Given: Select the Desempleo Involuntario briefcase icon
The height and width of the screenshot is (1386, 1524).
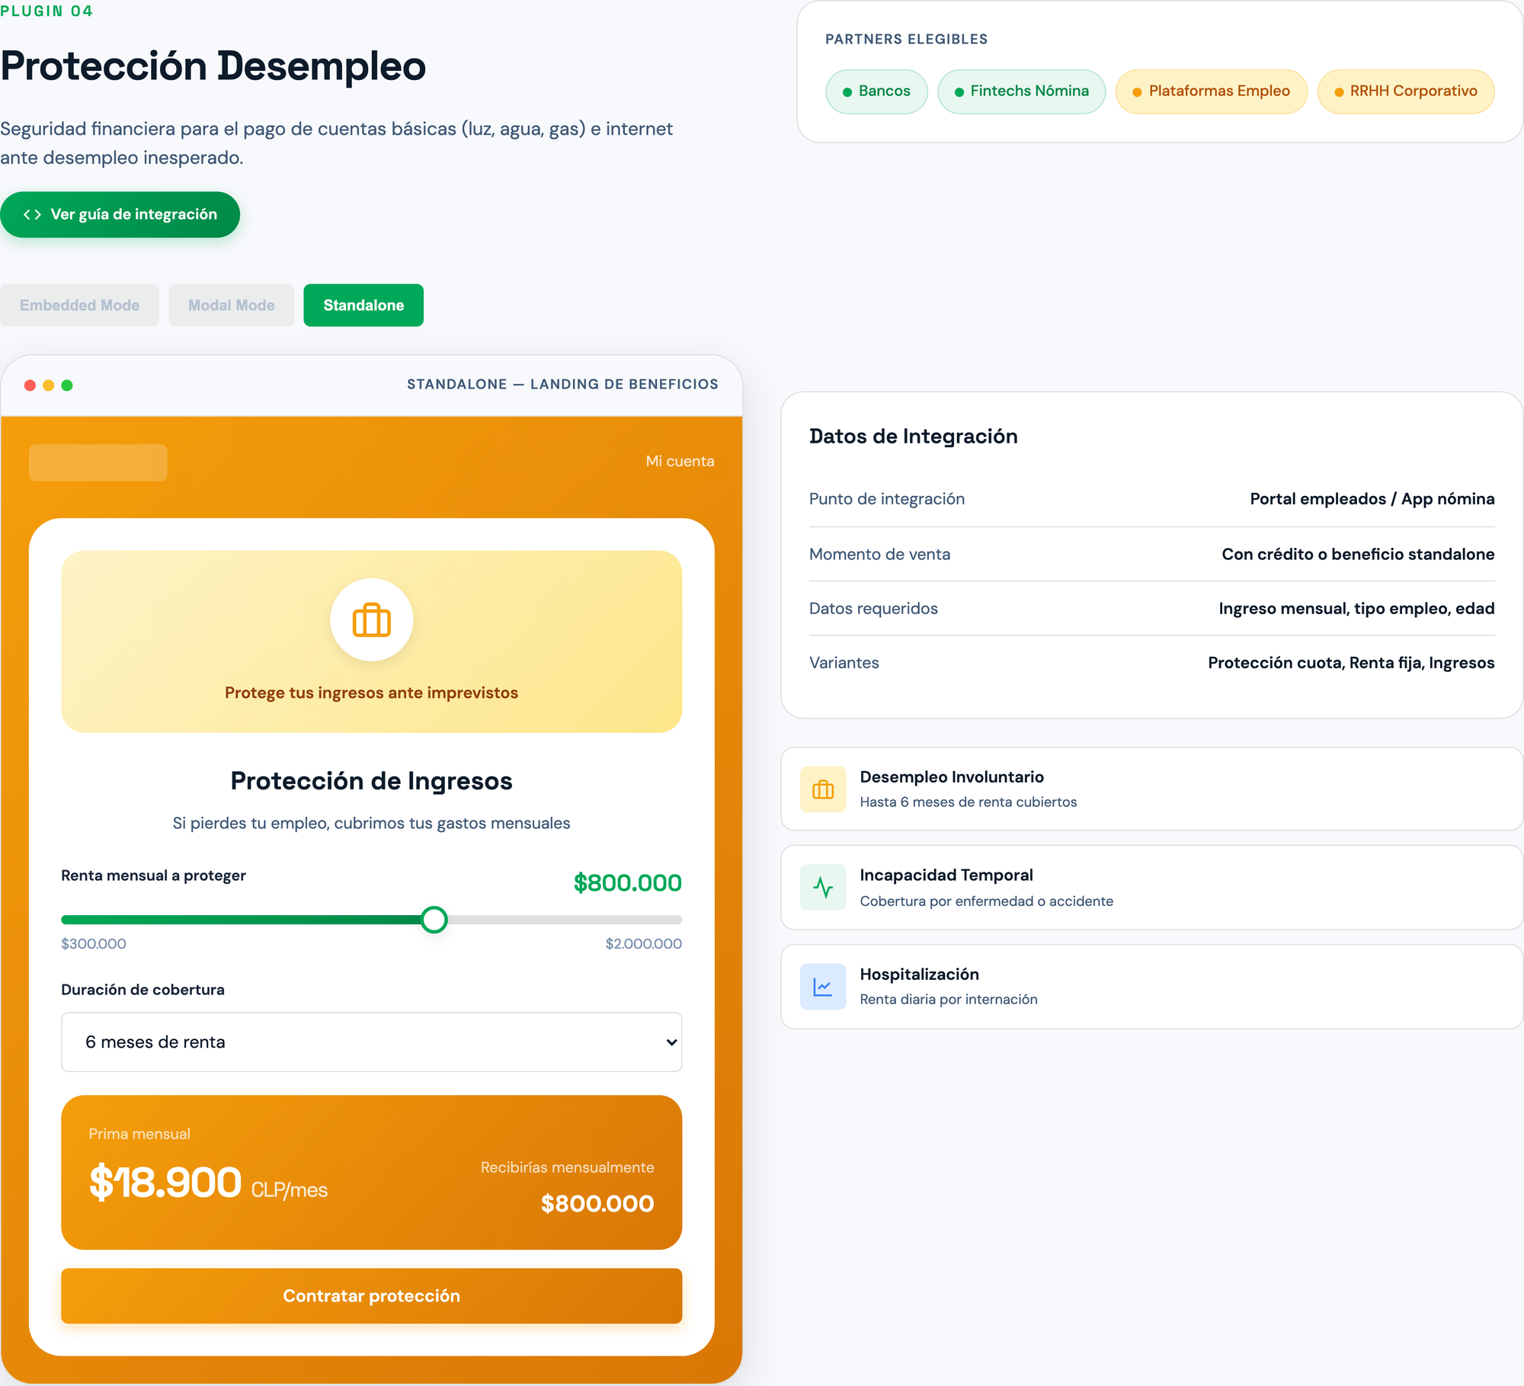Looking at the screenshot, I should [823, 789].
